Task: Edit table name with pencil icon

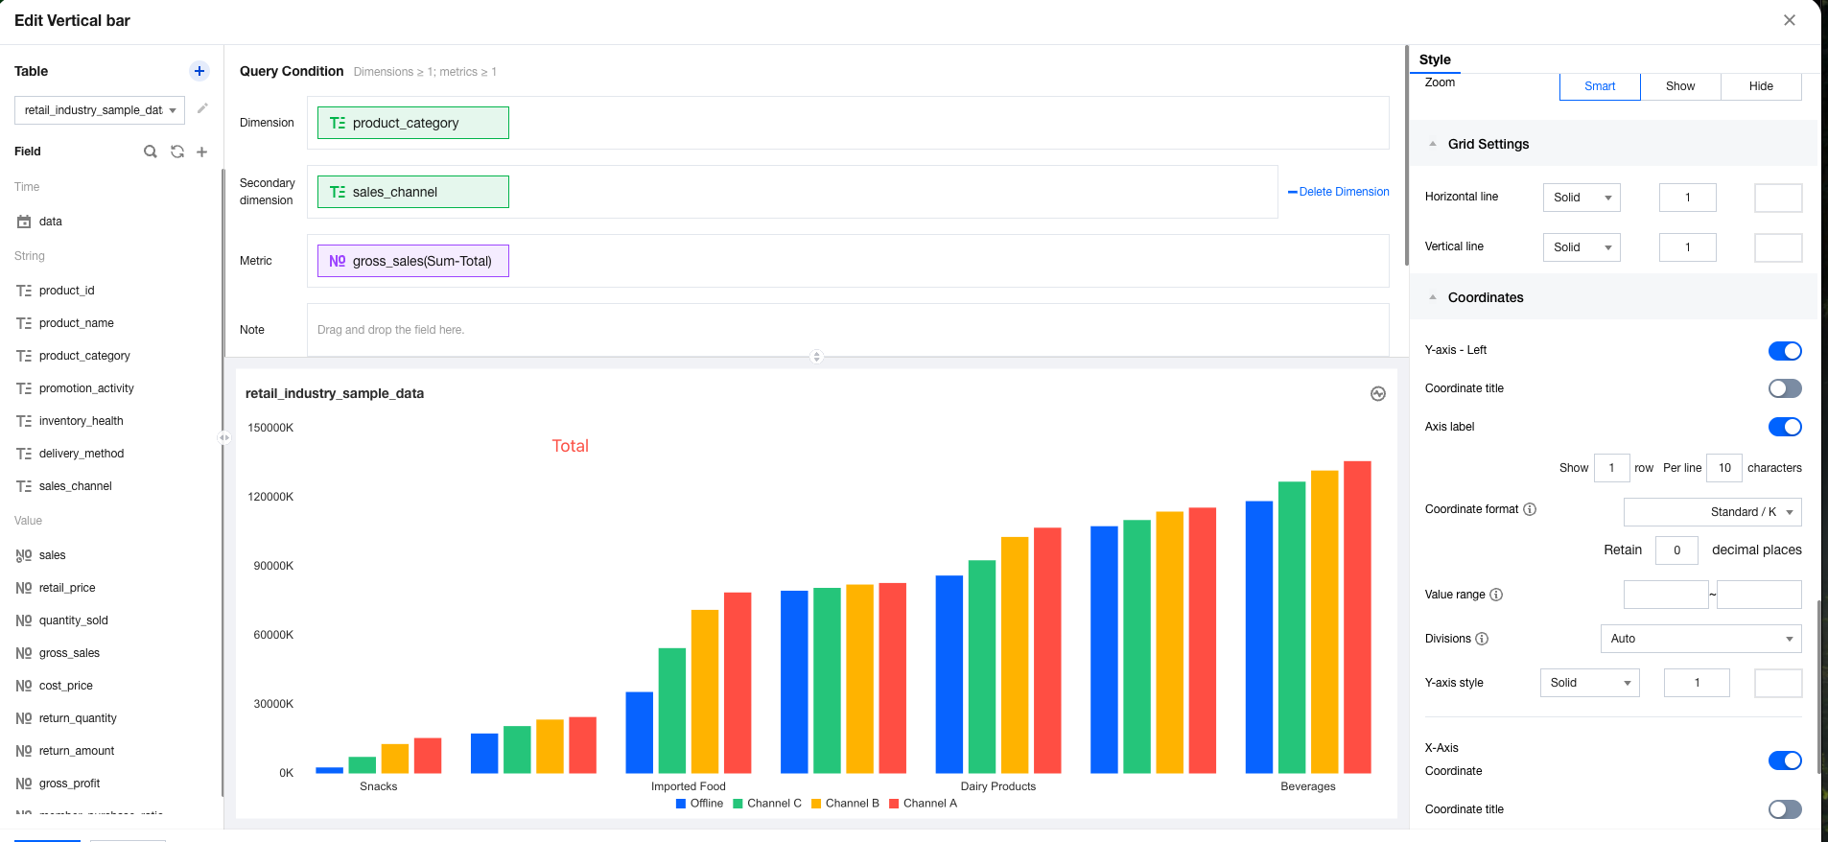Action: click(x=202, y=108)
